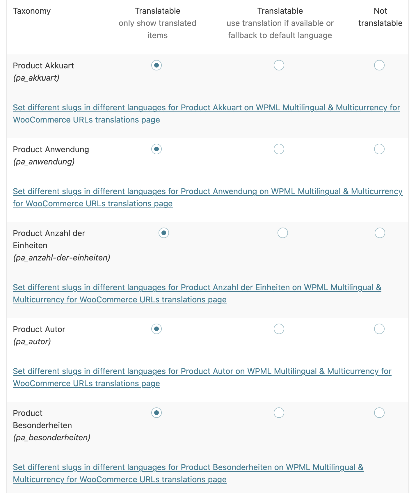Open slug translation link for Product Akkuart

click(x=206, y=108)
